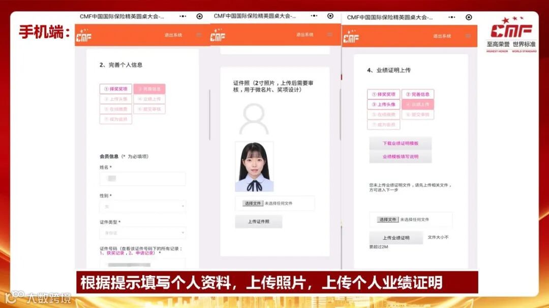
Task: Click the 证件照 description text
Action: pos(273,86)
